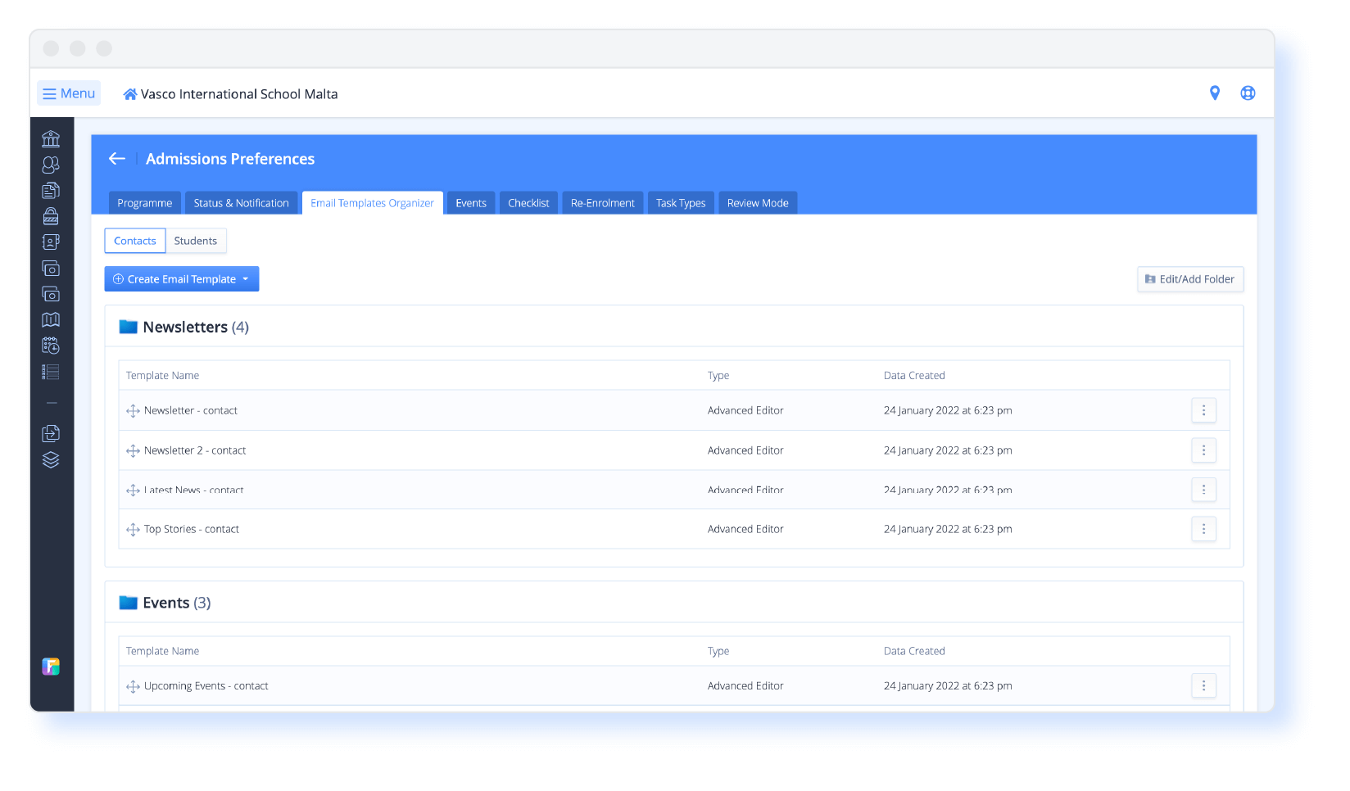The height and width of the screenshot is (791, 1350).
Task: Click the calendar clock icon in sidebar
Action: [51, 346]
